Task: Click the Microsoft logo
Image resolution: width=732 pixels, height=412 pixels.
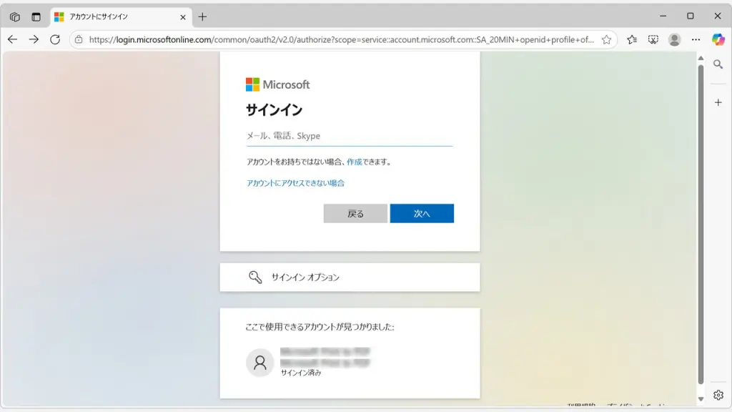Action: coord(278,84)
